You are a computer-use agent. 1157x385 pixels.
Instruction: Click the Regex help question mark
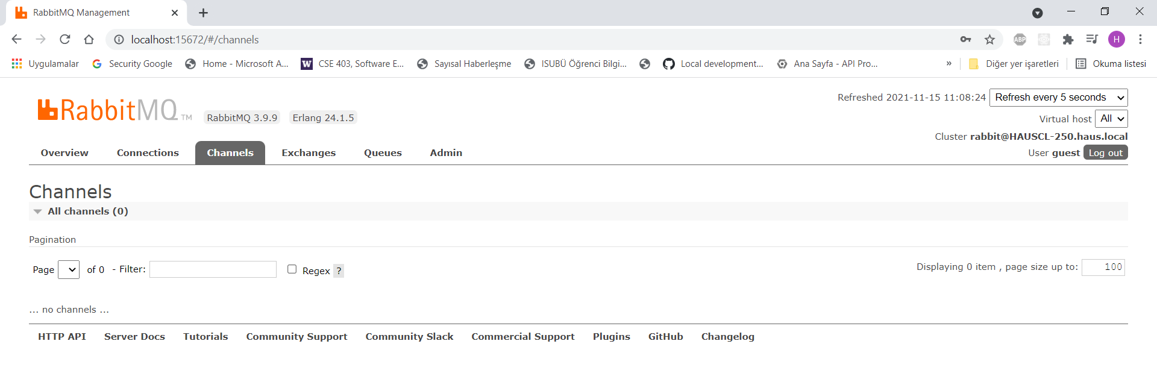point(339,271)
